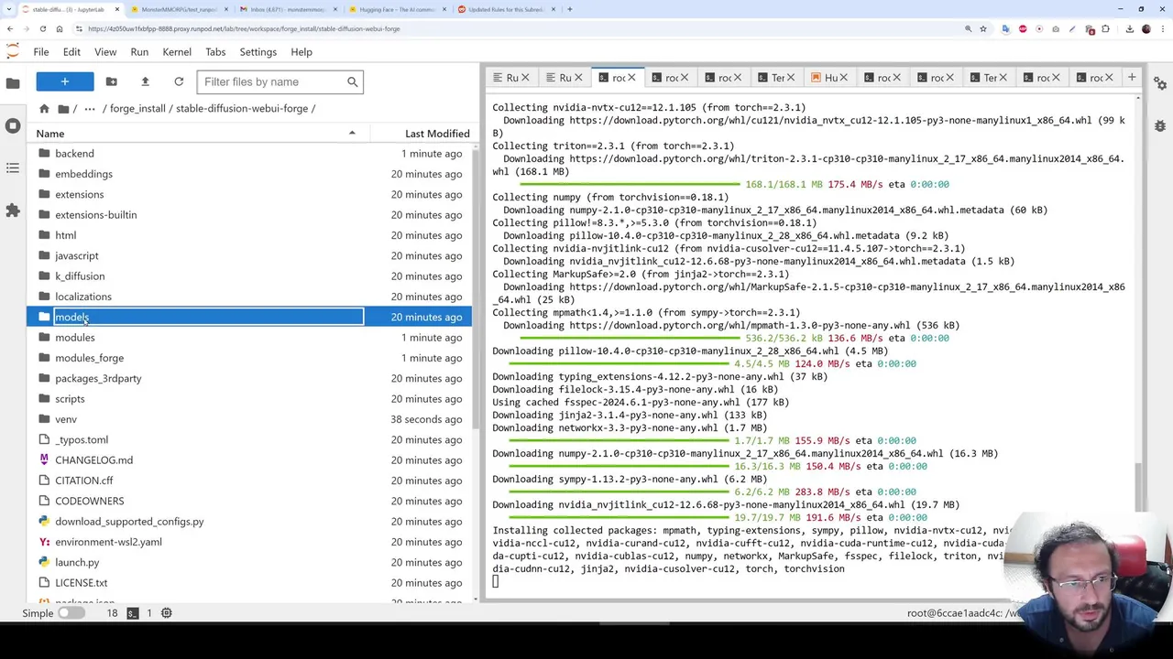Click the browser back arrow

[10, 29]
